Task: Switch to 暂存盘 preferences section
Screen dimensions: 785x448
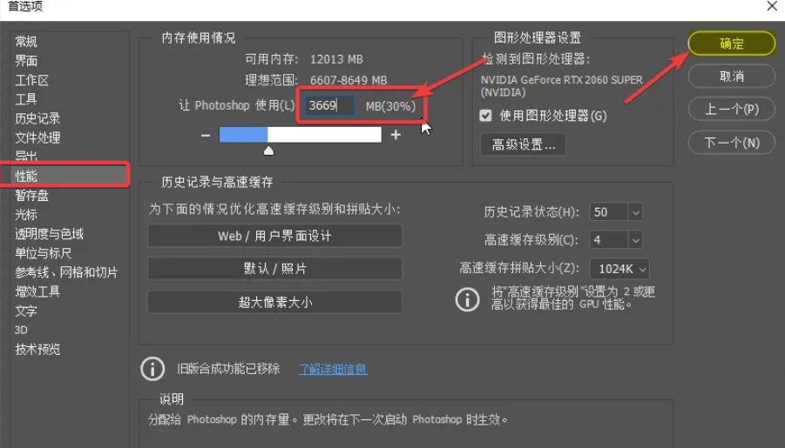Action: [31, 196]
